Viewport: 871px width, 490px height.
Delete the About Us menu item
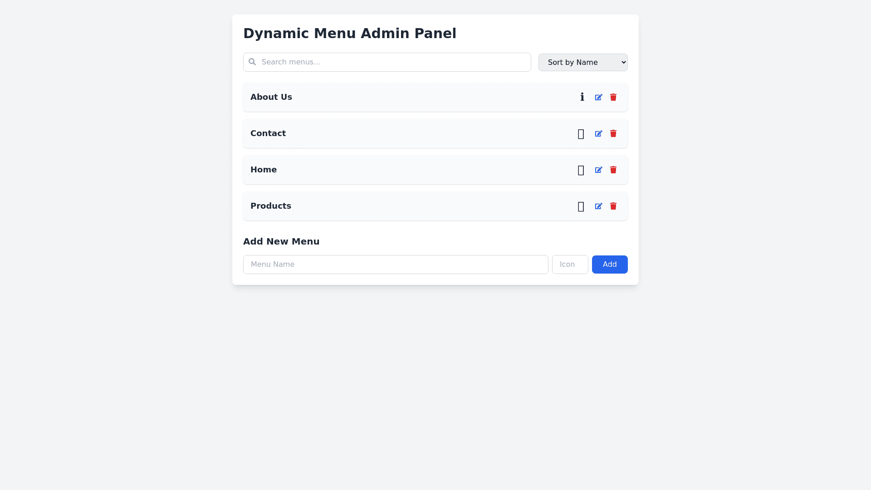613,97
